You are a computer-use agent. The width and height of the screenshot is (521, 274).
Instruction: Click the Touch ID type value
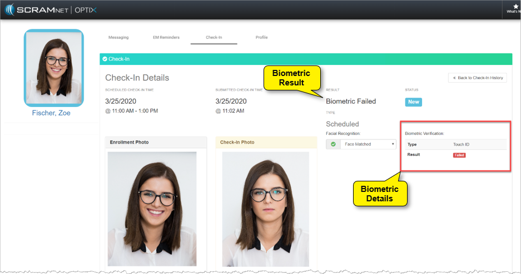462,144
